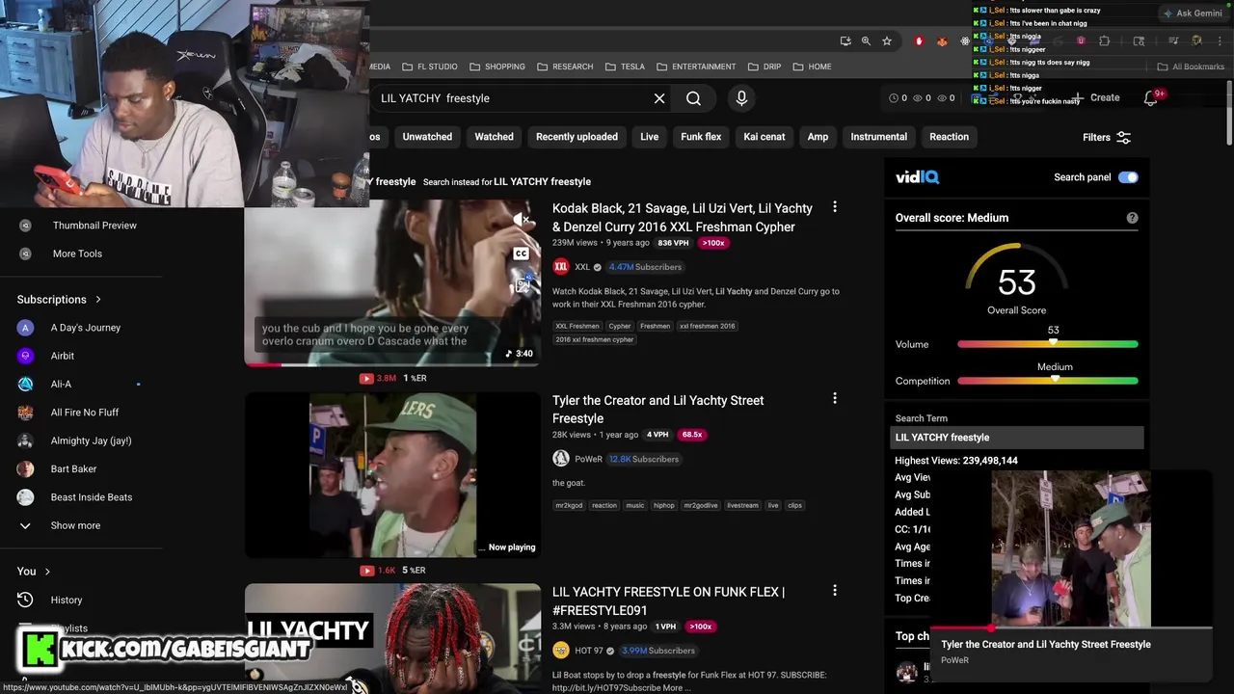Image resolution: width=1234 pixels, height=694 pixels.
Task: Click the Create button
Action: click(x=1097, y=98)
